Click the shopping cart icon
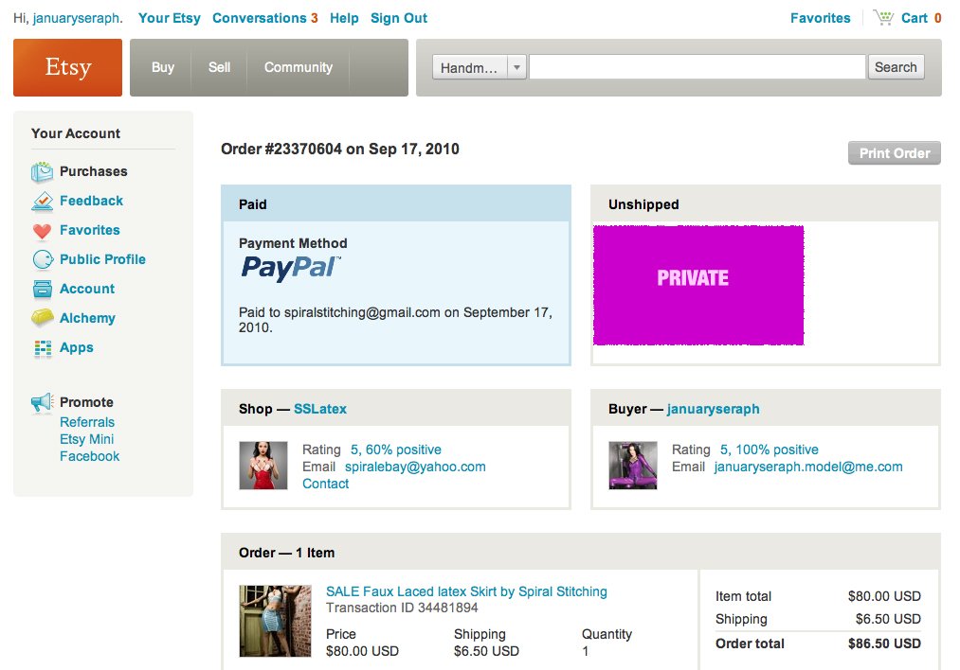The height and width of the screenshot is (670, 960). coord(883,18)
